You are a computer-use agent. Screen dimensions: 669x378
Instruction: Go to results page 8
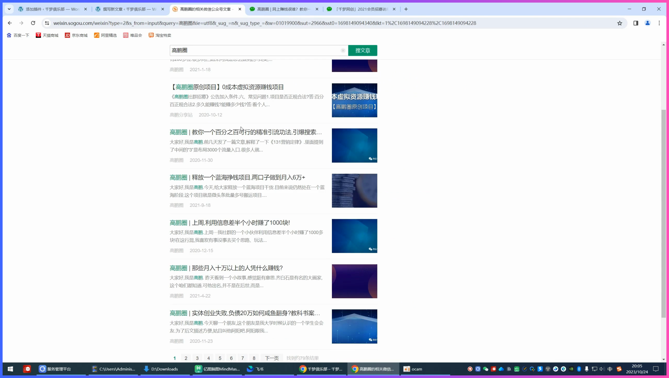click(254, 358)
